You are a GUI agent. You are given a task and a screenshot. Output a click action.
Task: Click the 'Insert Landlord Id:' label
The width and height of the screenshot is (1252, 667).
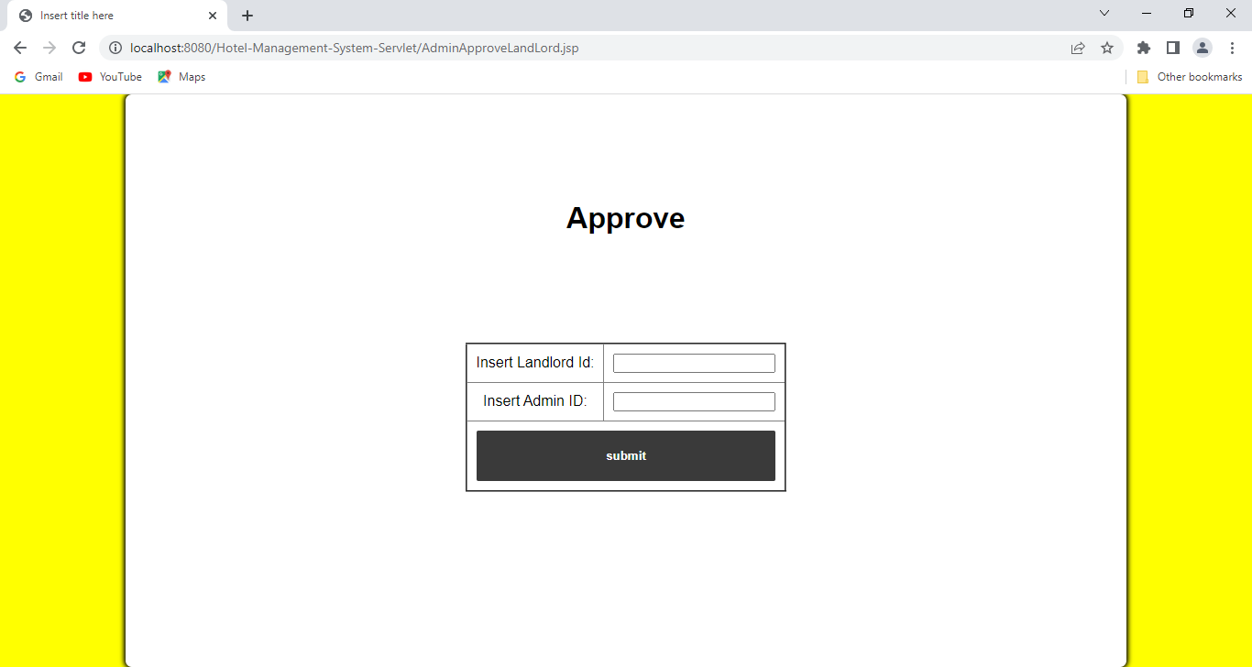(x=535, y=363)
